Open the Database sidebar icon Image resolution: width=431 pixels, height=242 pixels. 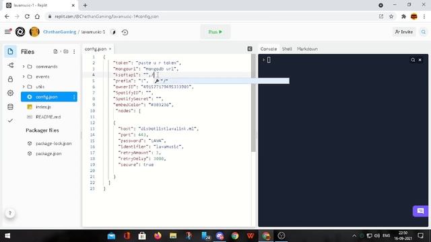tap(11, 107)
